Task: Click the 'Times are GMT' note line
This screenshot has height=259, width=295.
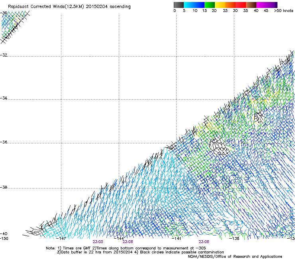Action: 126,248
